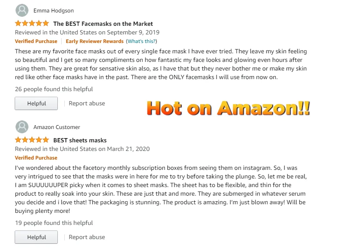Report abuse on the BEST sheets masks review
The height and width of the screenshot is (252, 340).
tap(87, 237)
